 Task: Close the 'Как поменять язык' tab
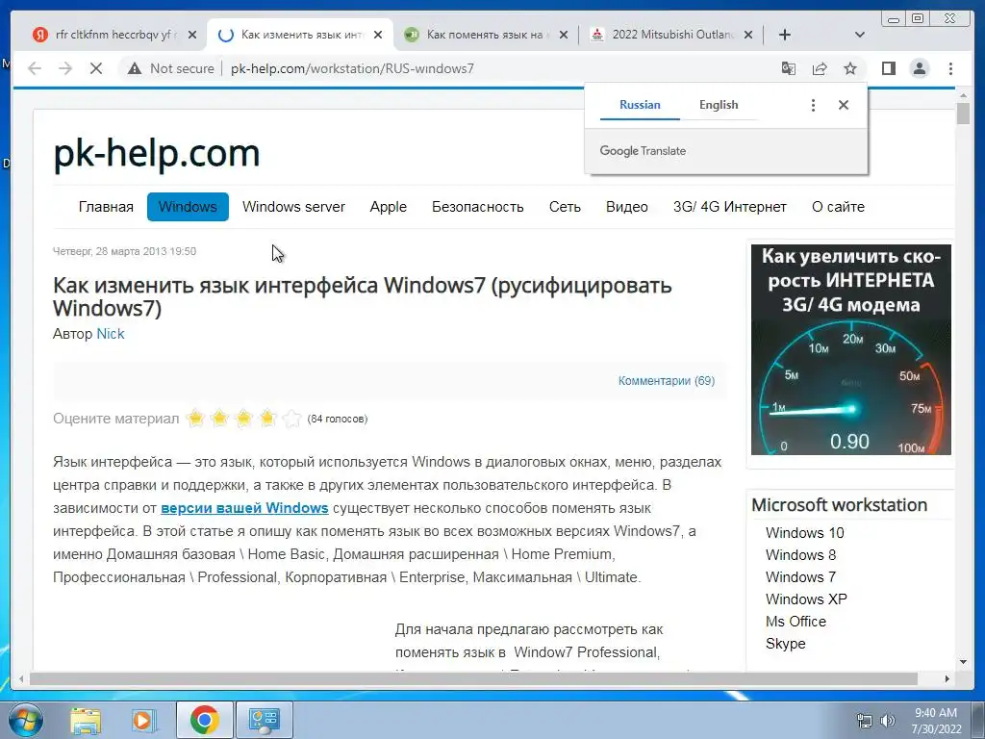click(564, 35)
